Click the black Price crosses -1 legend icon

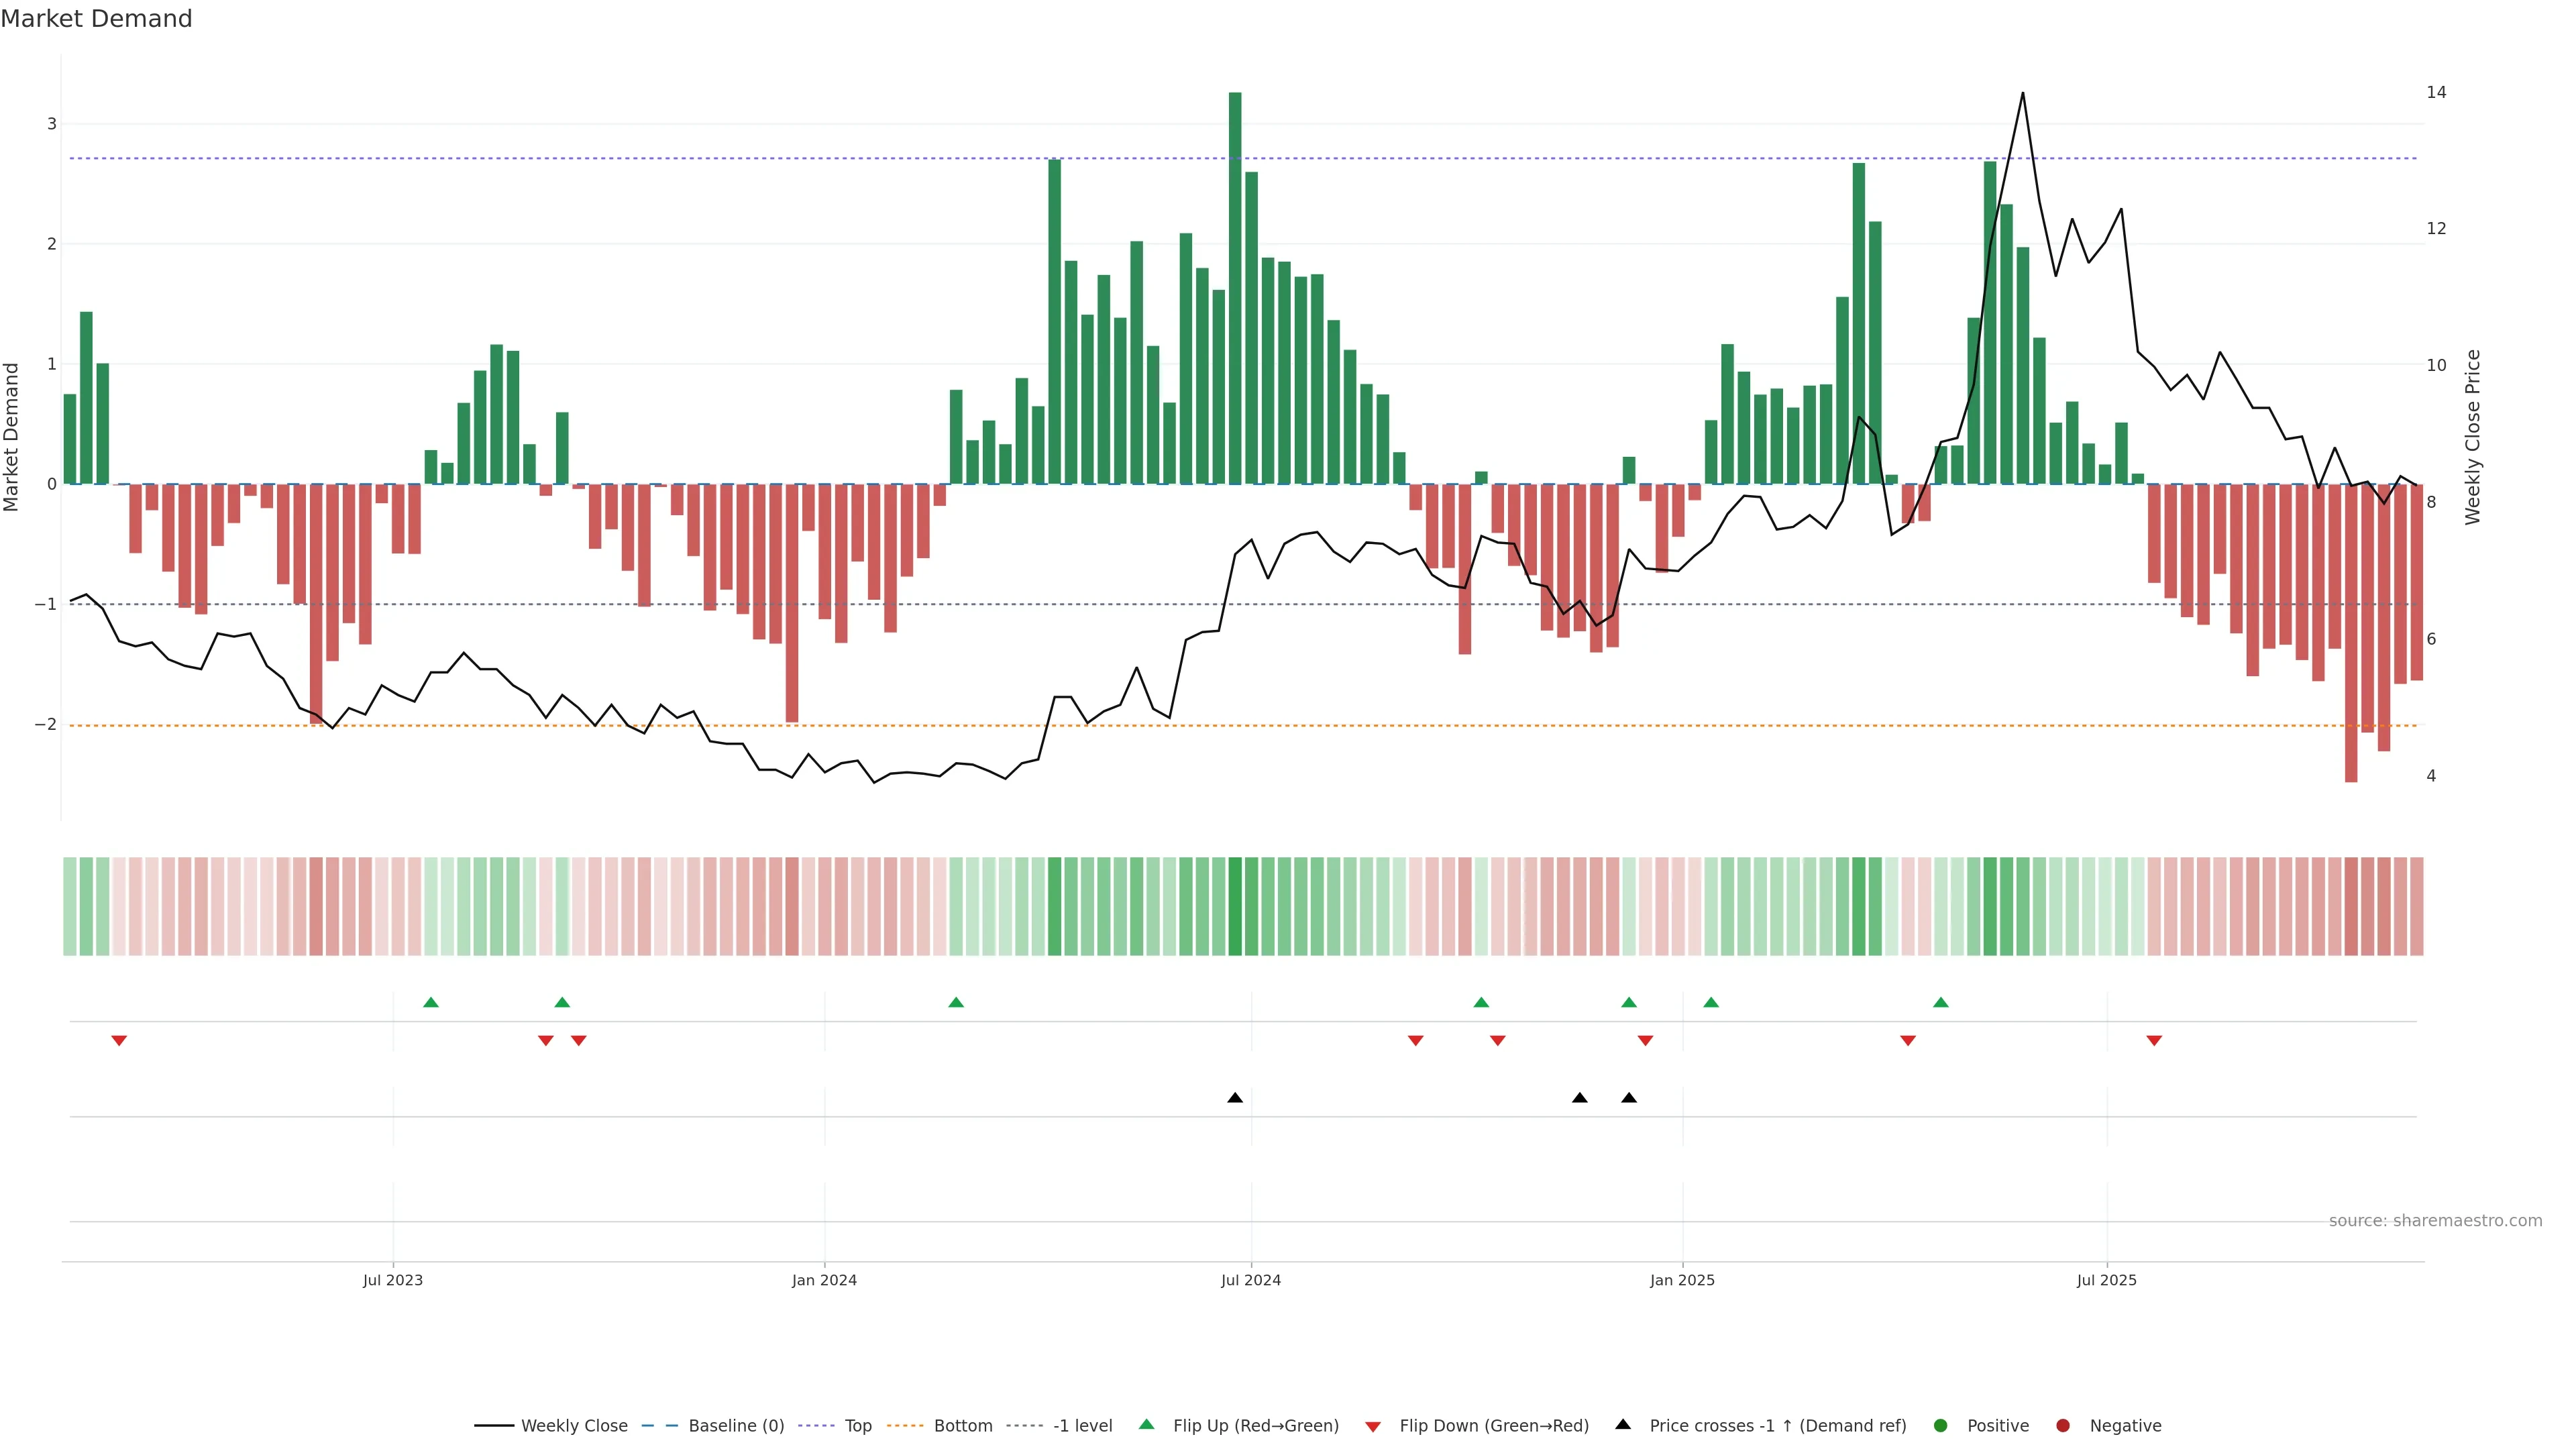(1623, 1424)
